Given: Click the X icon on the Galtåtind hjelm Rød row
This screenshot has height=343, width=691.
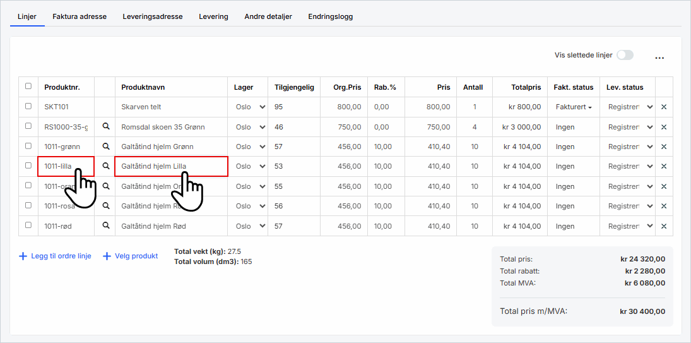Looking at the screenshot, I should (663, 226).
